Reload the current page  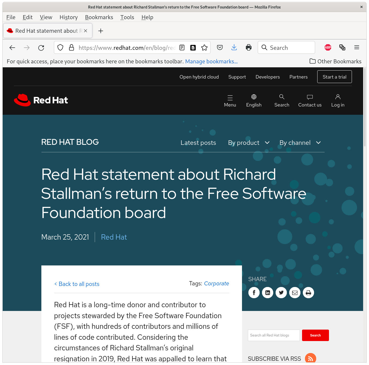pos(41,48)
